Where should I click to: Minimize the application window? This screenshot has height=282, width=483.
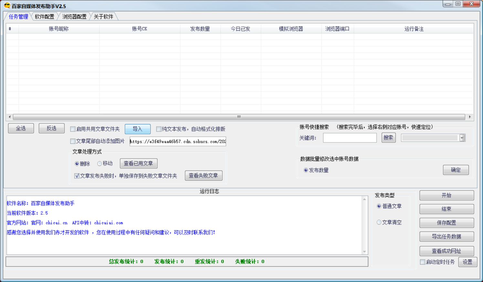pos(448,4)
